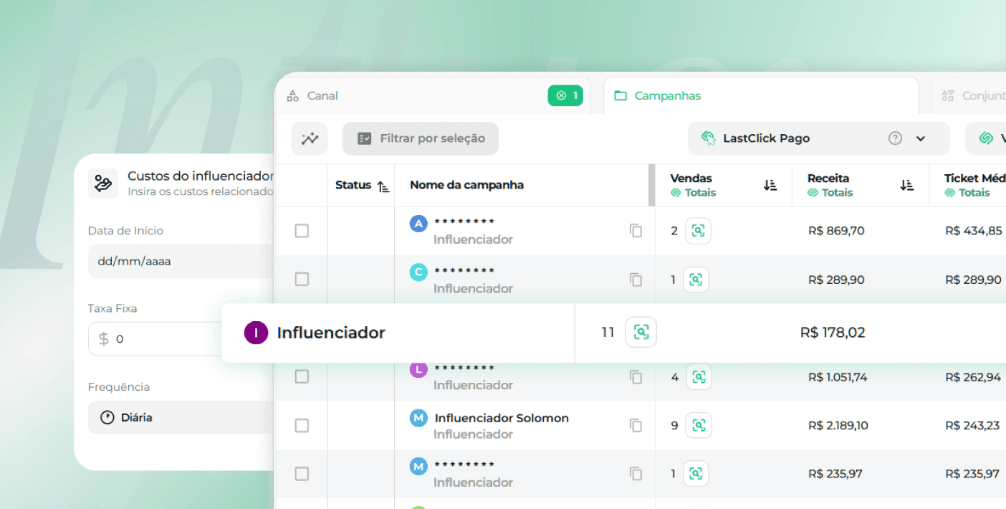This screenshot has width=1006, height=509.
Task: Sort the Vendas column
Action: [x=770, y=186]
